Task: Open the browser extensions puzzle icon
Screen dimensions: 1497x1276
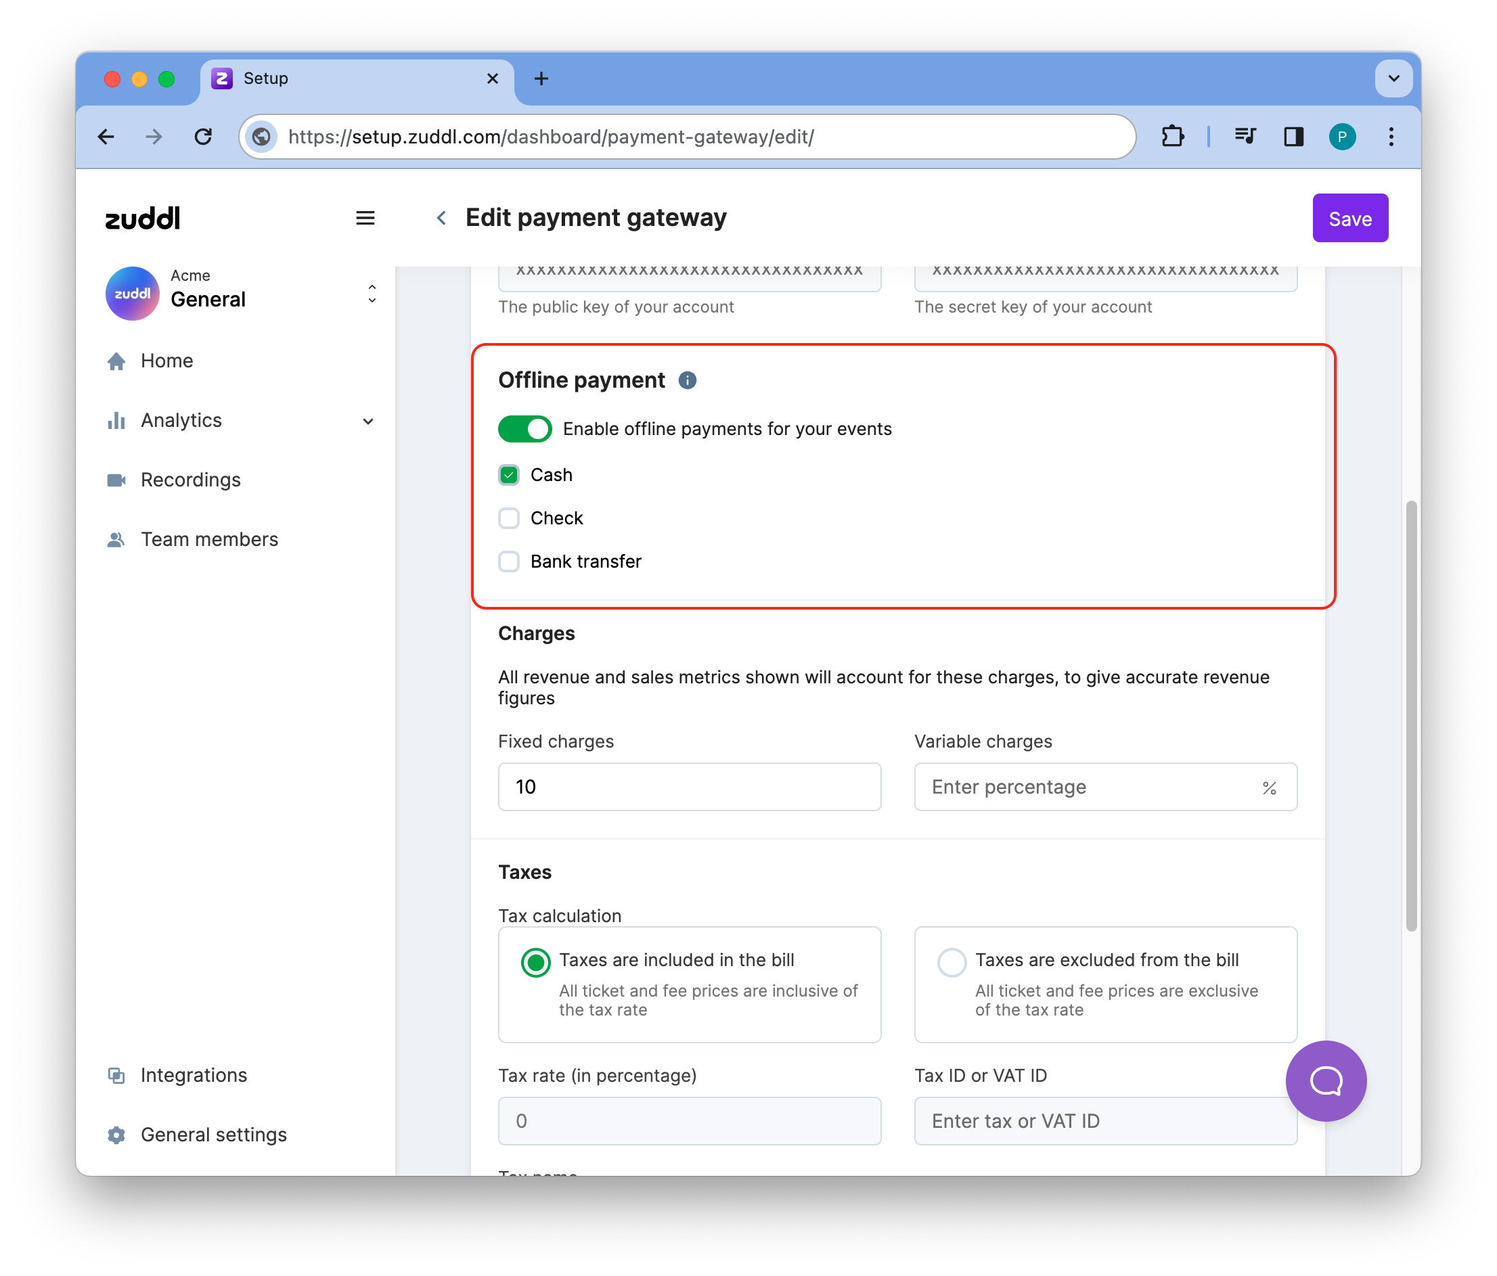Action: [1172, 137]
